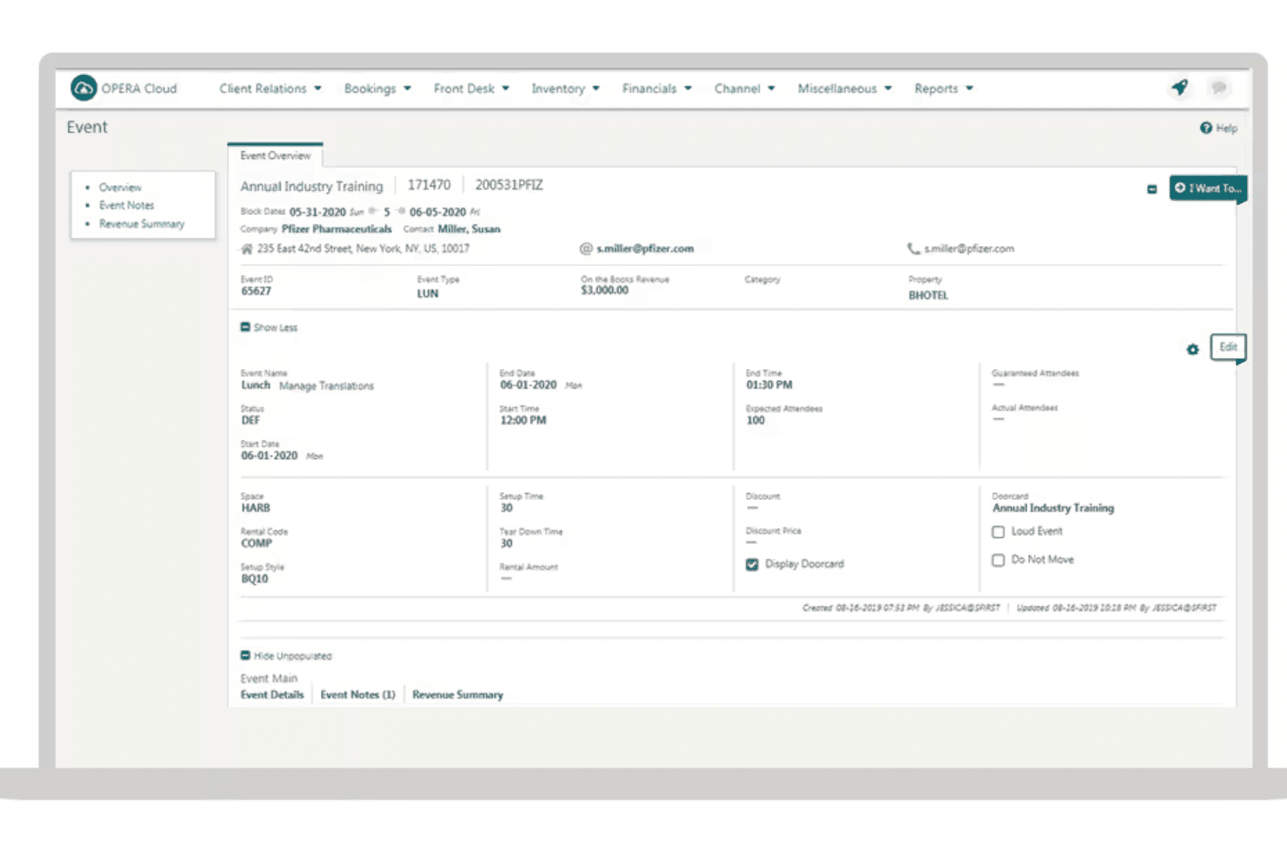Toggle Hide Unpopulated fields
The width and height of the screenshot is (1287, 858).
pyautogui.click(x=286, y=656)
